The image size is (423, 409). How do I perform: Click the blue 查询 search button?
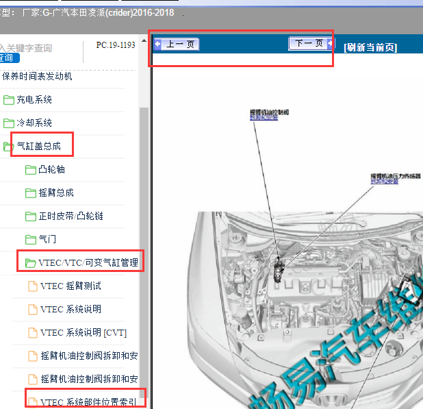pos(9,58)
